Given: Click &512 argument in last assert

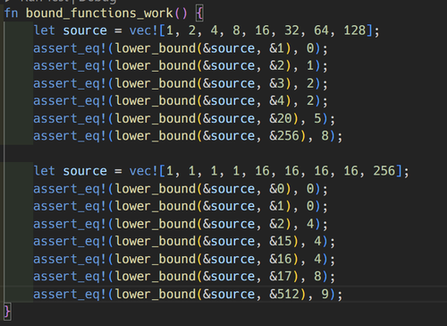Looking at the screenshot, I should coord(284,294).
